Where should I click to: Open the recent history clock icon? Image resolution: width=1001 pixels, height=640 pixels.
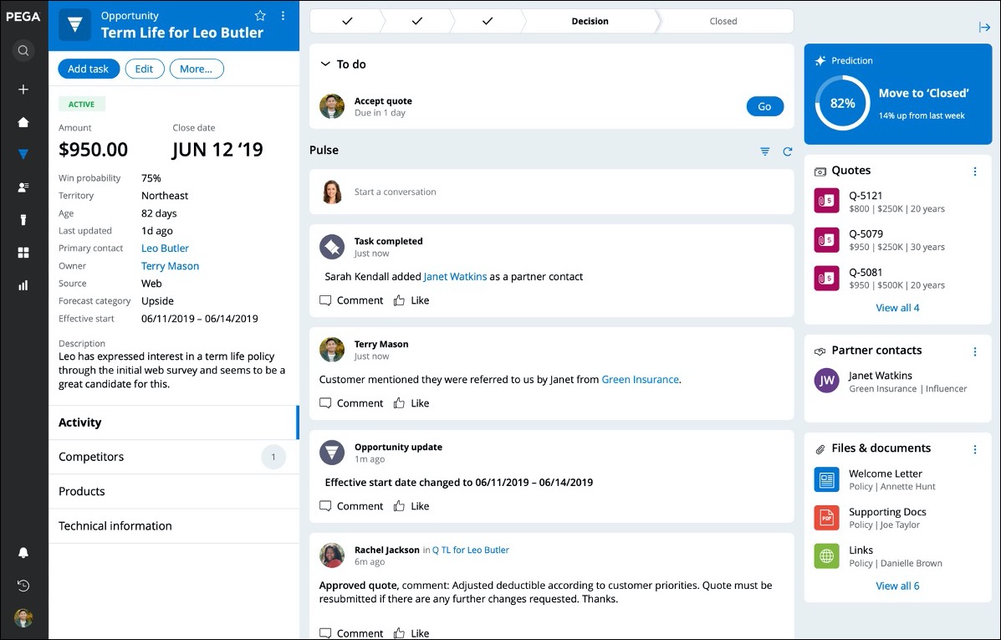click(23, 586)
